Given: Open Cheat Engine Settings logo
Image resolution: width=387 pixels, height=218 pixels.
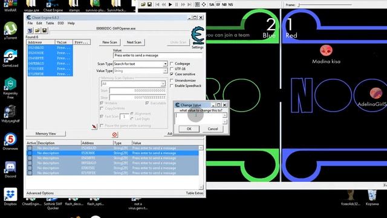Looking at the screenshot, I should click(x=198, y=36).
